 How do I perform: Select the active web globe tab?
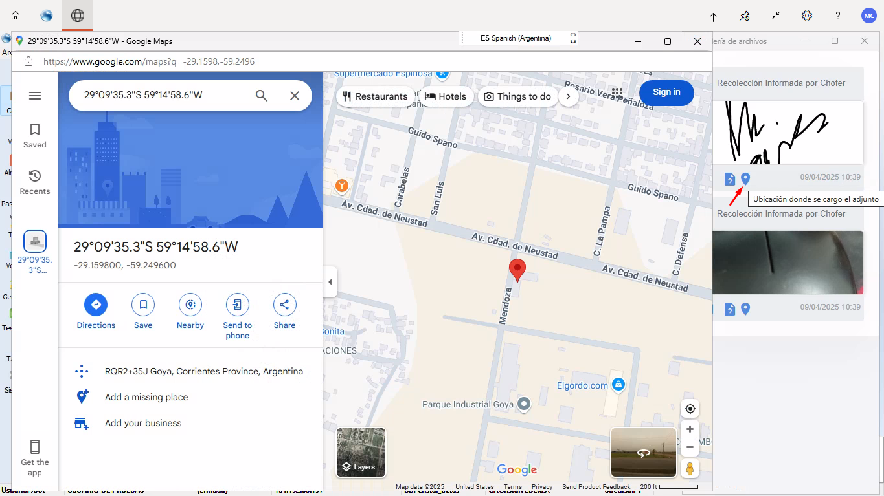pyautogui.click(x=78, y=16)
